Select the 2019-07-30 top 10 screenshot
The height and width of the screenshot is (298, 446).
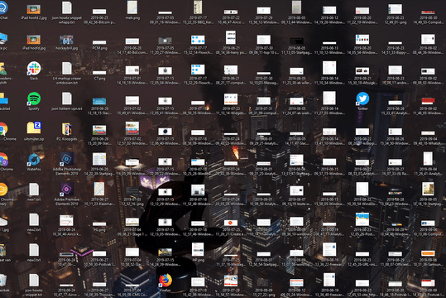click(264, 45)
